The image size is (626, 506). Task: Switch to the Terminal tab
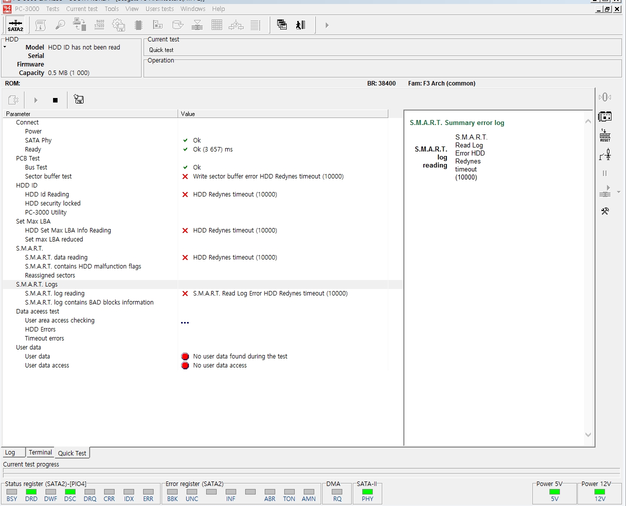pyautogui.click(x=40, y=452)
